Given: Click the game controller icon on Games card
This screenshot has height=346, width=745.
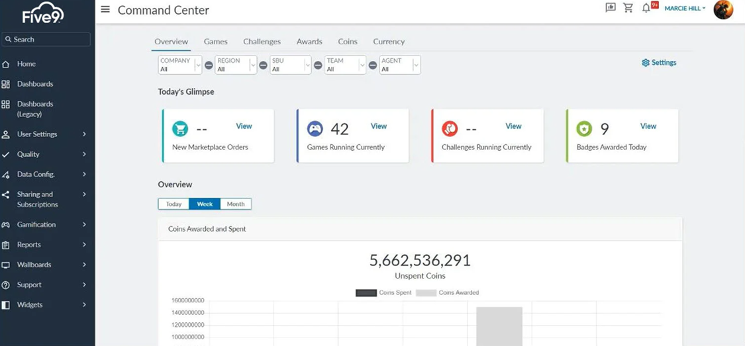Looking at the screenshot, I should (315, 128).
